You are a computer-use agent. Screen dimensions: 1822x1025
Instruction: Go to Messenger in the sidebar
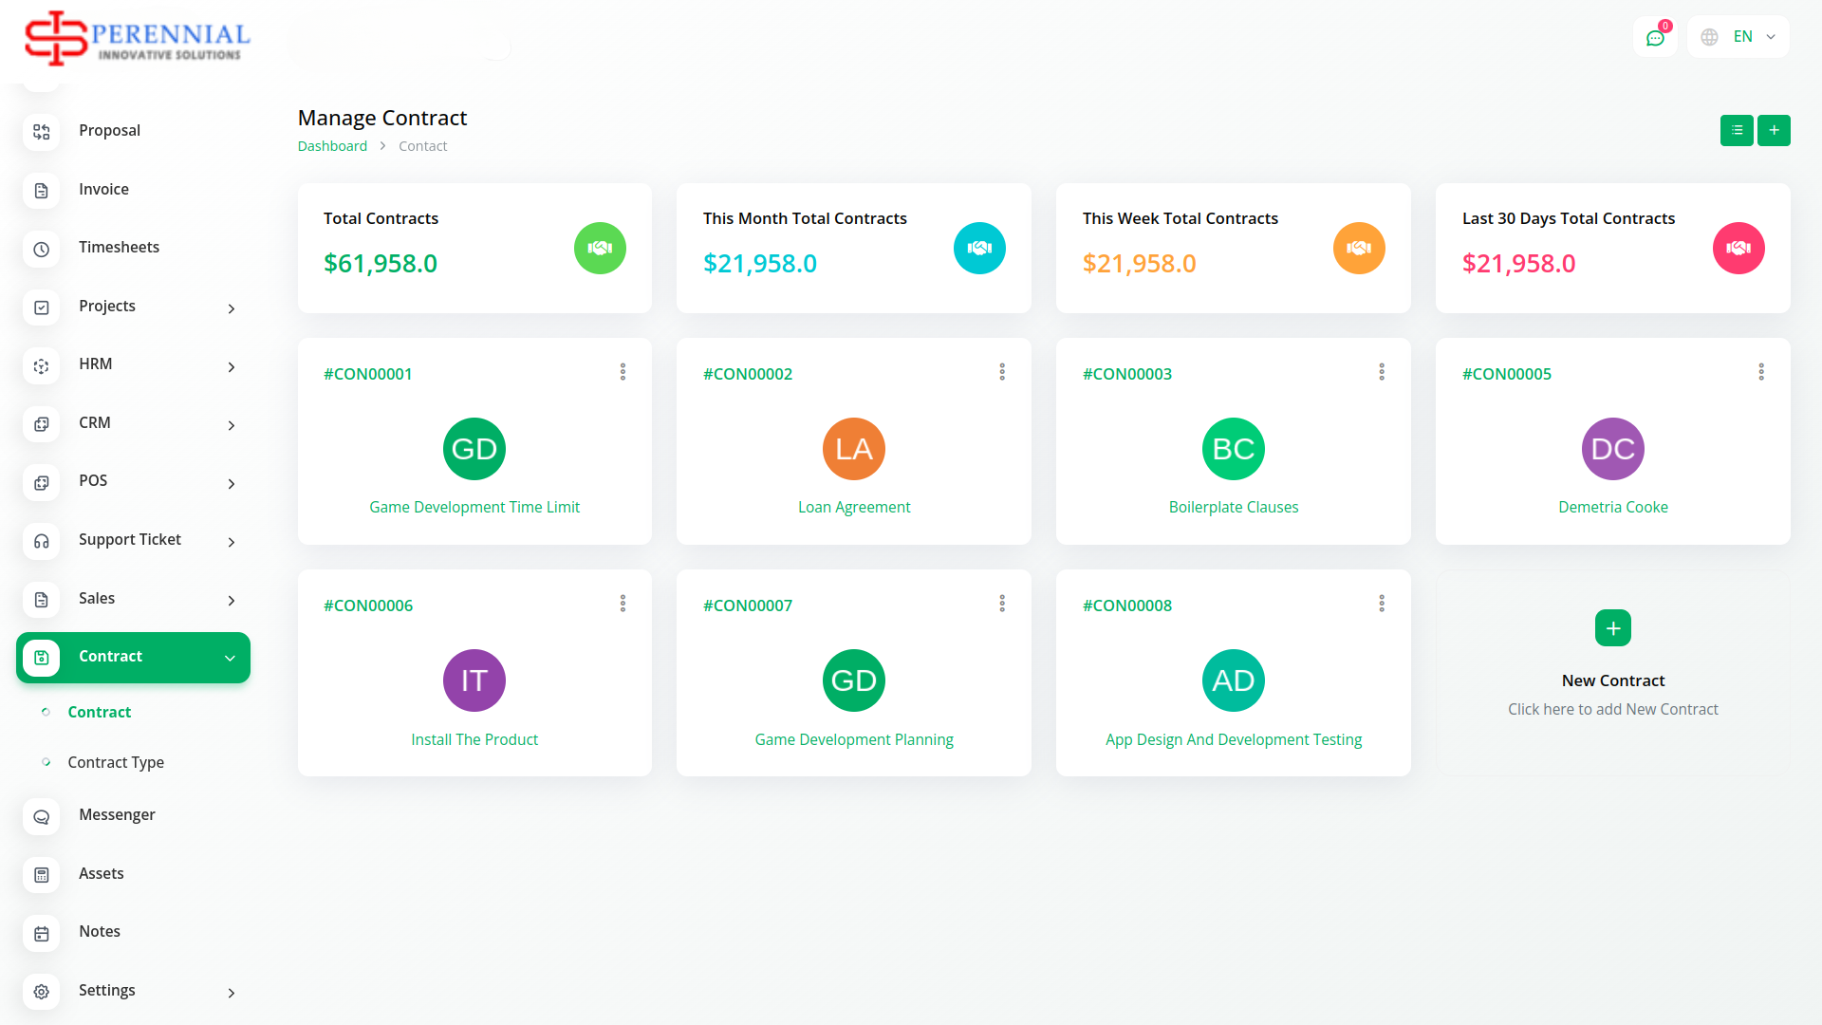tap(117, 815)
